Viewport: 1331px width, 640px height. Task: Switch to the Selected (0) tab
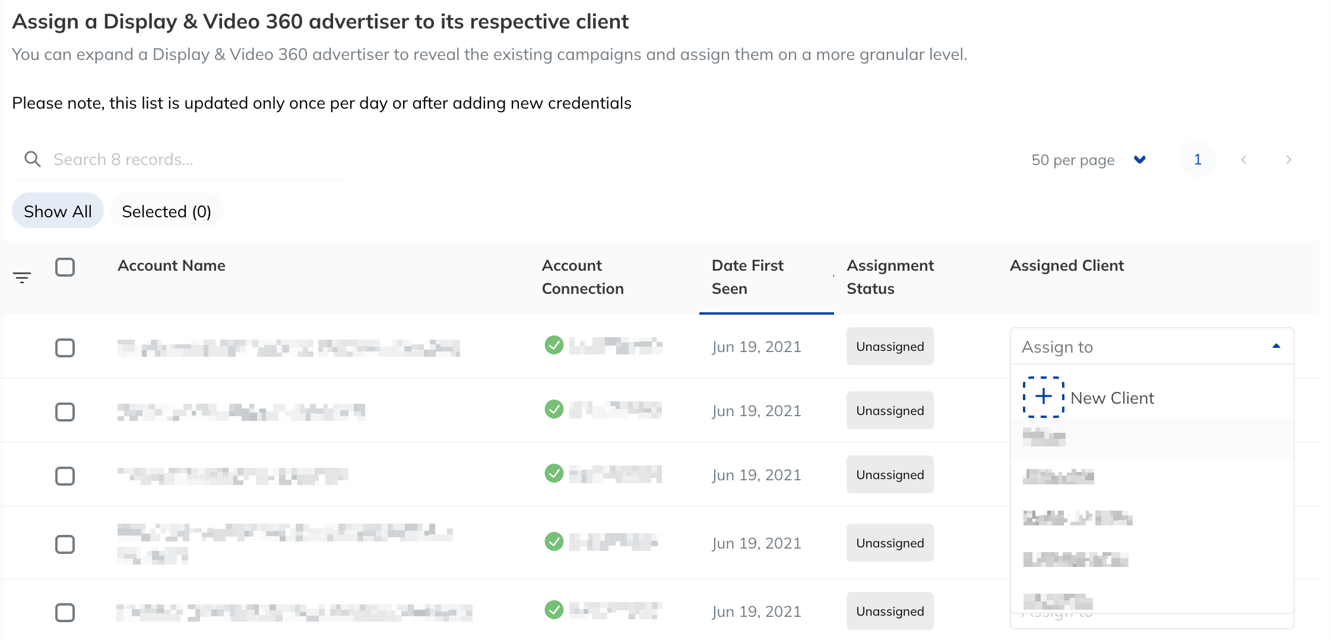tap(166, 211)
